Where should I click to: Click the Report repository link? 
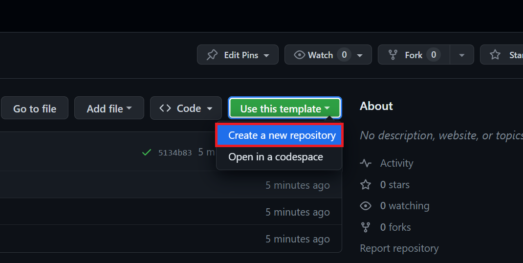coord(399,248)
